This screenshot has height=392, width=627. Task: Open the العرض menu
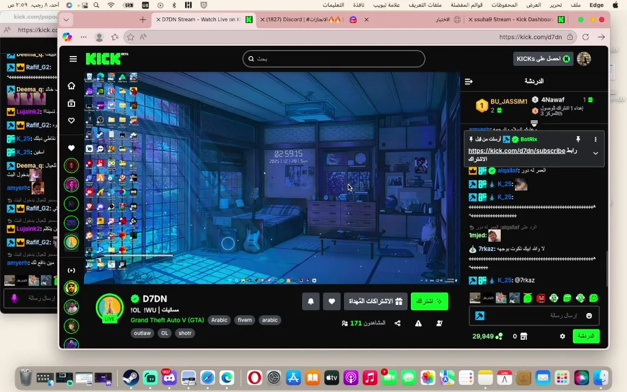[x=533, y=5]
